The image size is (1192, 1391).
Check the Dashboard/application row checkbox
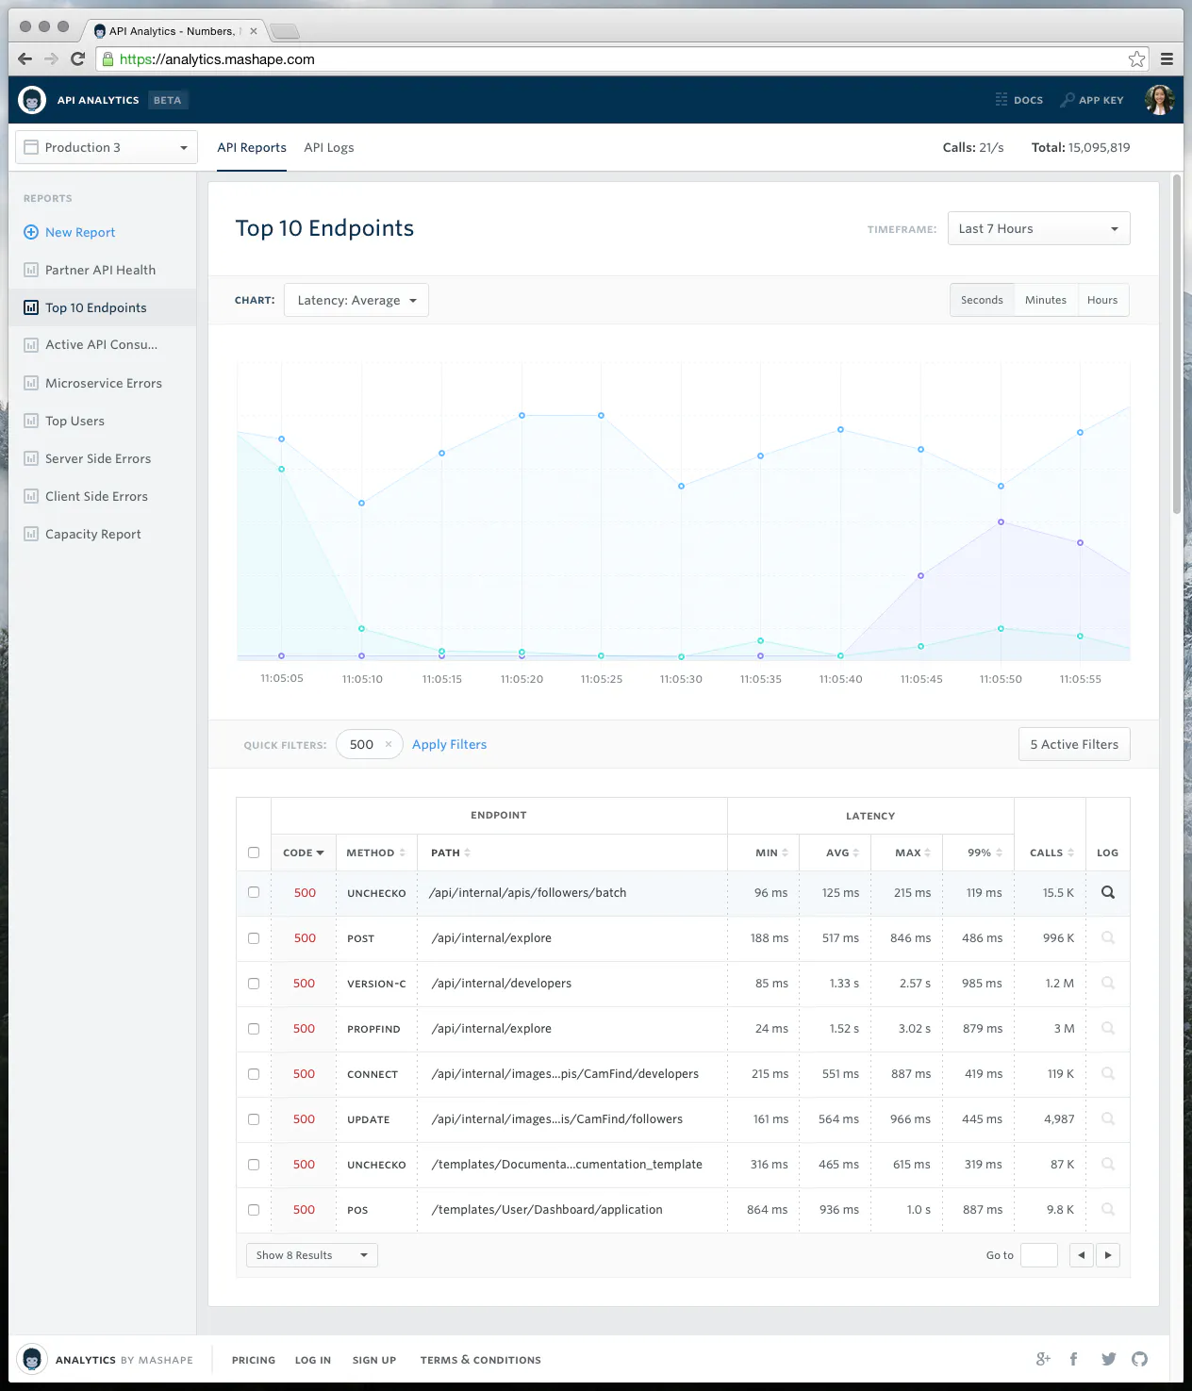(x=254, y=1210)
